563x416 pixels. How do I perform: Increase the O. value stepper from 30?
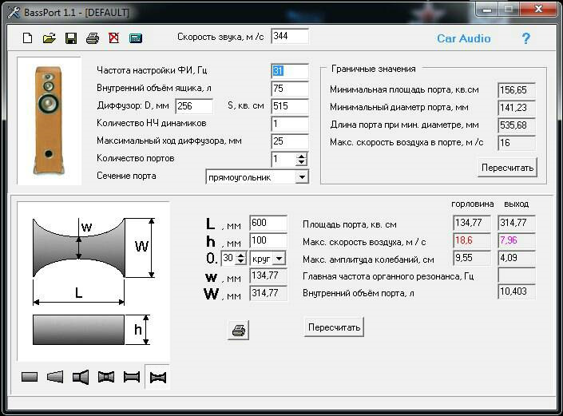[241, 256]
